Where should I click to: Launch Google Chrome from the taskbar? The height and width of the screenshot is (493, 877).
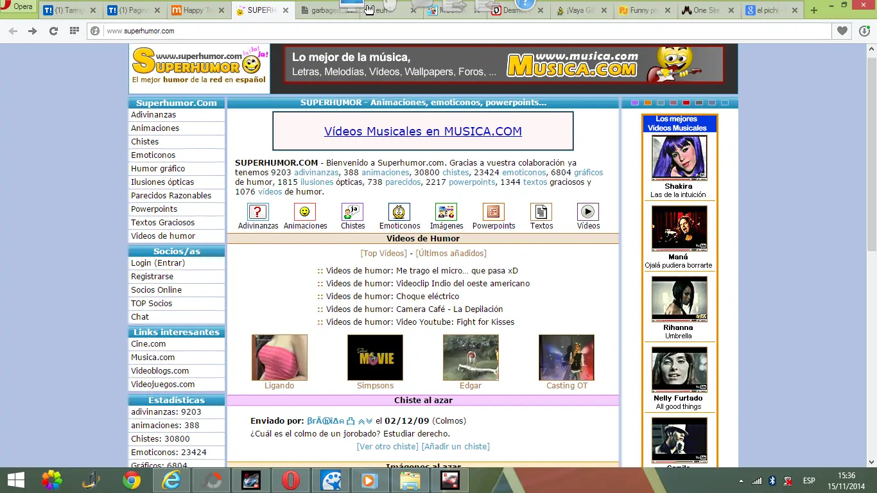[132, 480]
